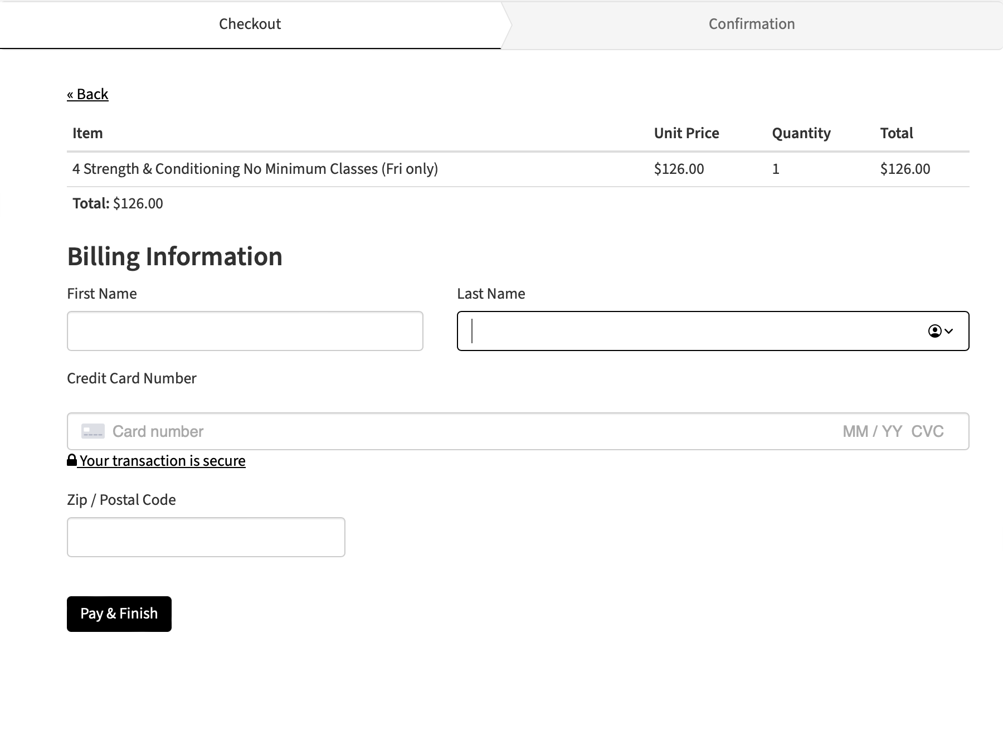This screenshot has width=1003, height=740.
Task: Click the CVC field
Action: coord(927,431)
